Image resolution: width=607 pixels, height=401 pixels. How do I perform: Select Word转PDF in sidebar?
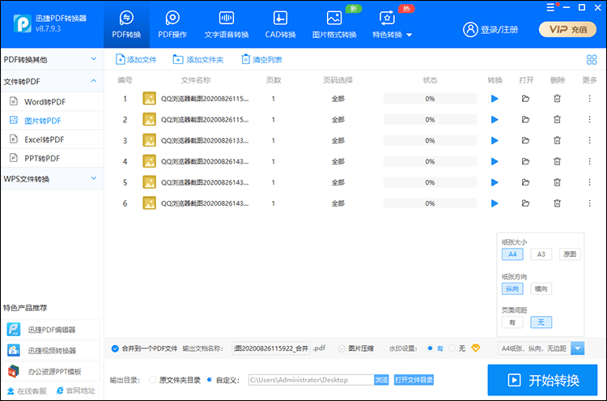point(45,101)
